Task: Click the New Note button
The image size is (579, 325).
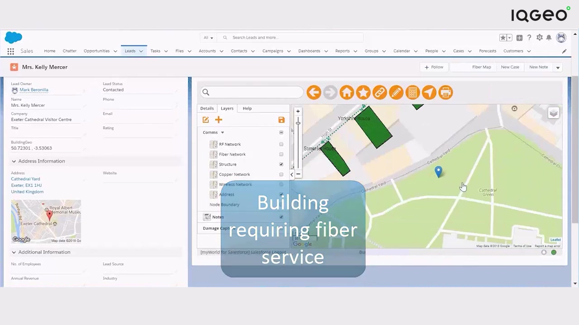Action: tap(538, 67)
